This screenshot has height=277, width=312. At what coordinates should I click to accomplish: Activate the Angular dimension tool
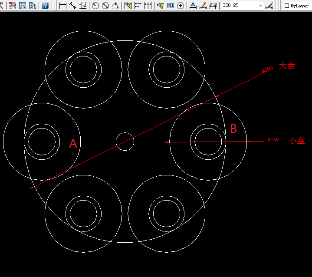tap(115, 6)
